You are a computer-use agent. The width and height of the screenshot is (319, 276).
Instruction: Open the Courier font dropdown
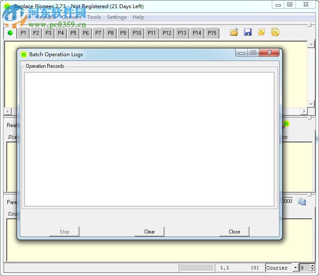click(x=296, y=267)
